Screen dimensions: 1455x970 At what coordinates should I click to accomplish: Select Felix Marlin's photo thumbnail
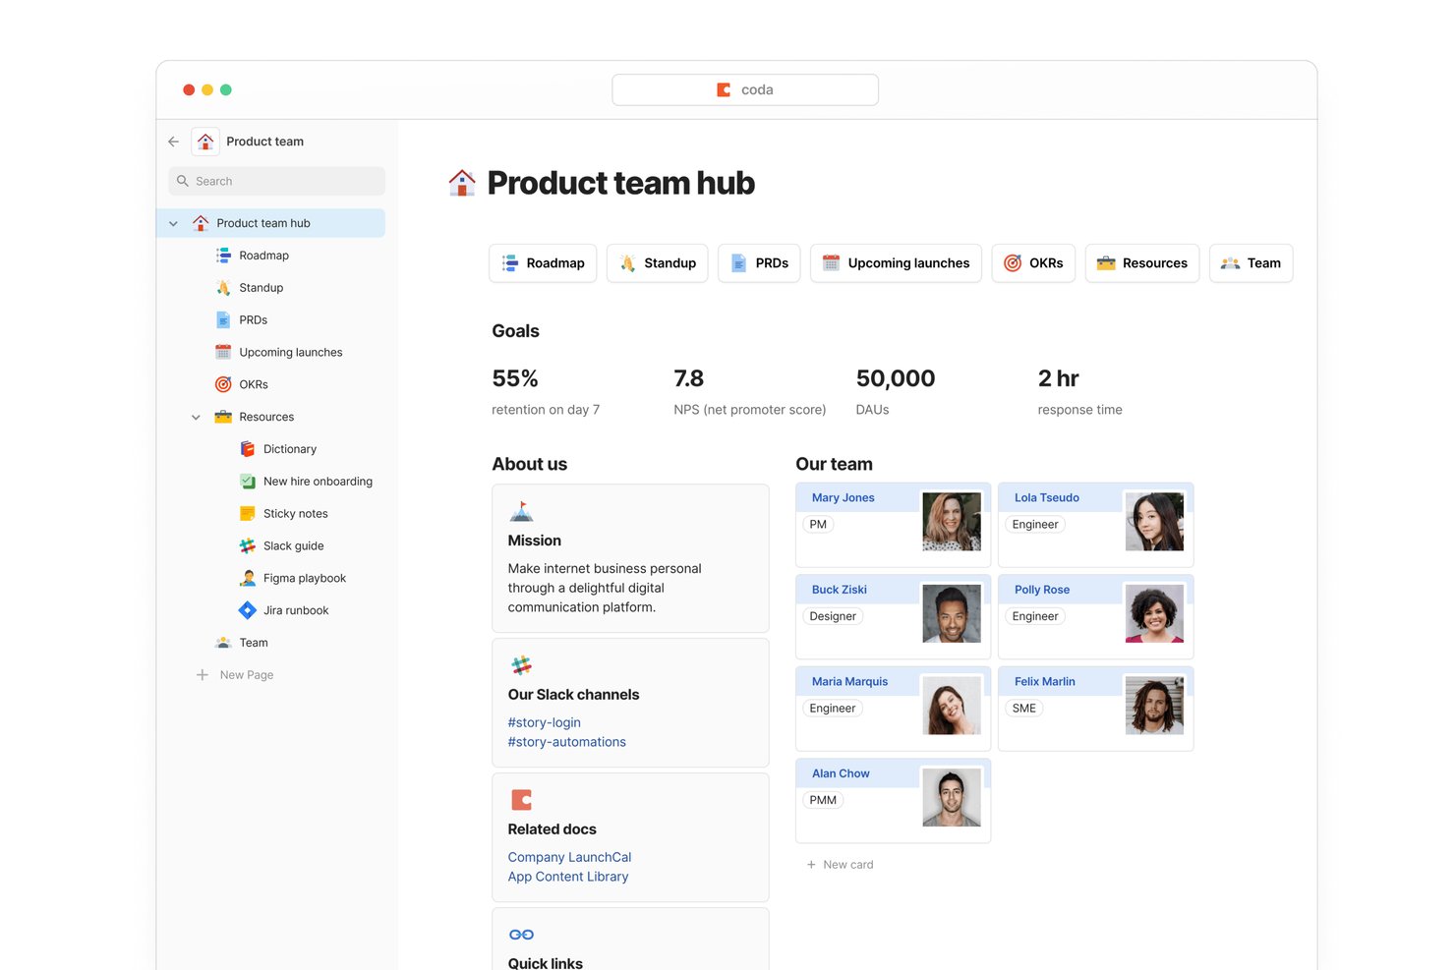point(1154,706)
